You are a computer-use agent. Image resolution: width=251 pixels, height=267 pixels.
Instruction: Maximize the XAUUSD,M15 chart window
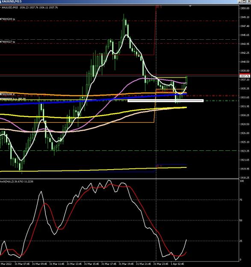[244, 2]
